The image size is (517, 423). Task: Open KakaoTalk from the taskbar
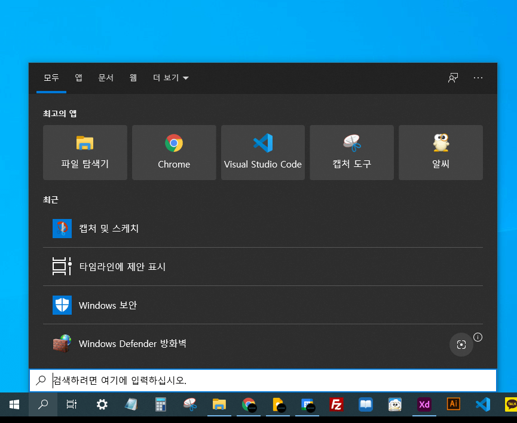(x=510, y=404)
